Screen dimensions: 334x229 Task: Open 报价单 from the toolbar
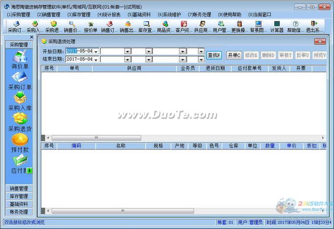click(91, 27)
